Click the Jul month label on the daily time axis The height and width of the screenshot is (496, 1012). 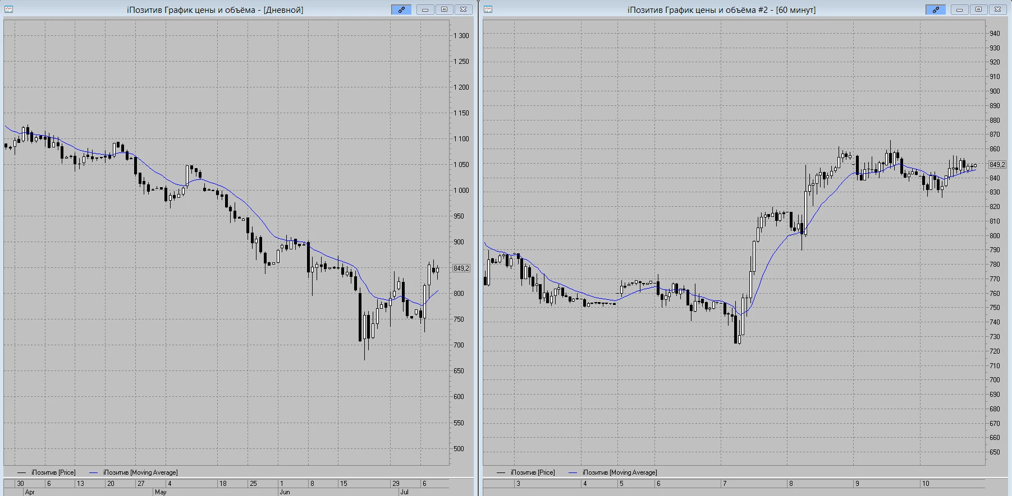[x=404, y=492]
